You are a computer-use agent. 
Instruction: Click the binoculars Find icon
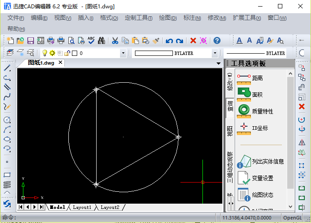101,40
